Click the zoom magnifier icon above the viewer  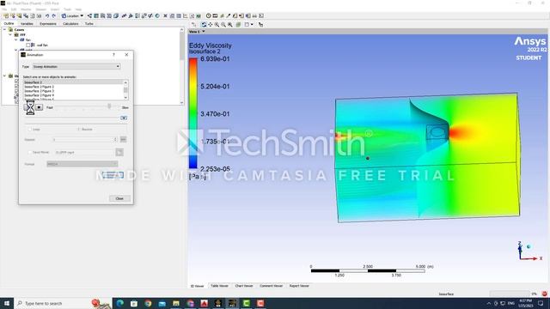(217, 25)
